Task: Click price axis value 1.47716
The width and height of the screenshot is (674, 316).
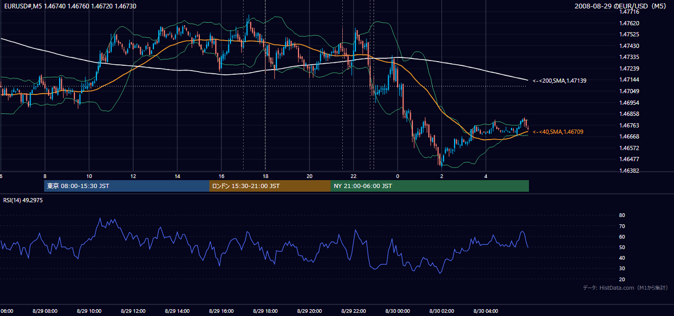Action: pos(629,12)
